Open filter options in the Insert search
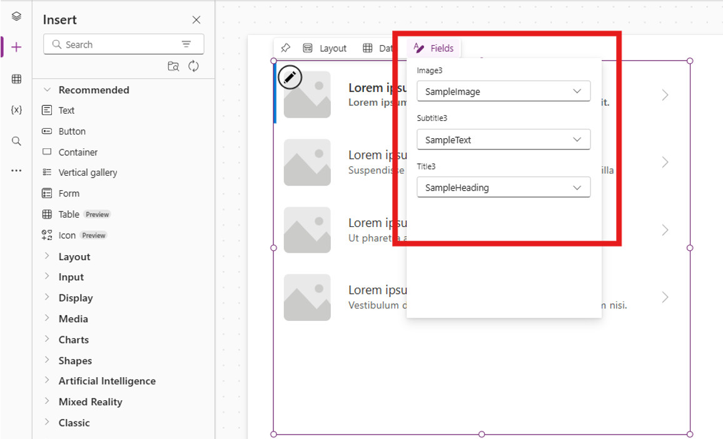 186,44
